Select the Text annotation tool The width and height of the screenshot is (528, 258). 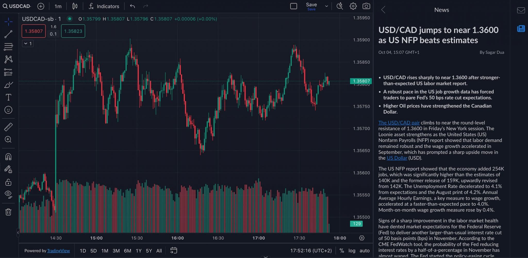click(x=9, y=97)
